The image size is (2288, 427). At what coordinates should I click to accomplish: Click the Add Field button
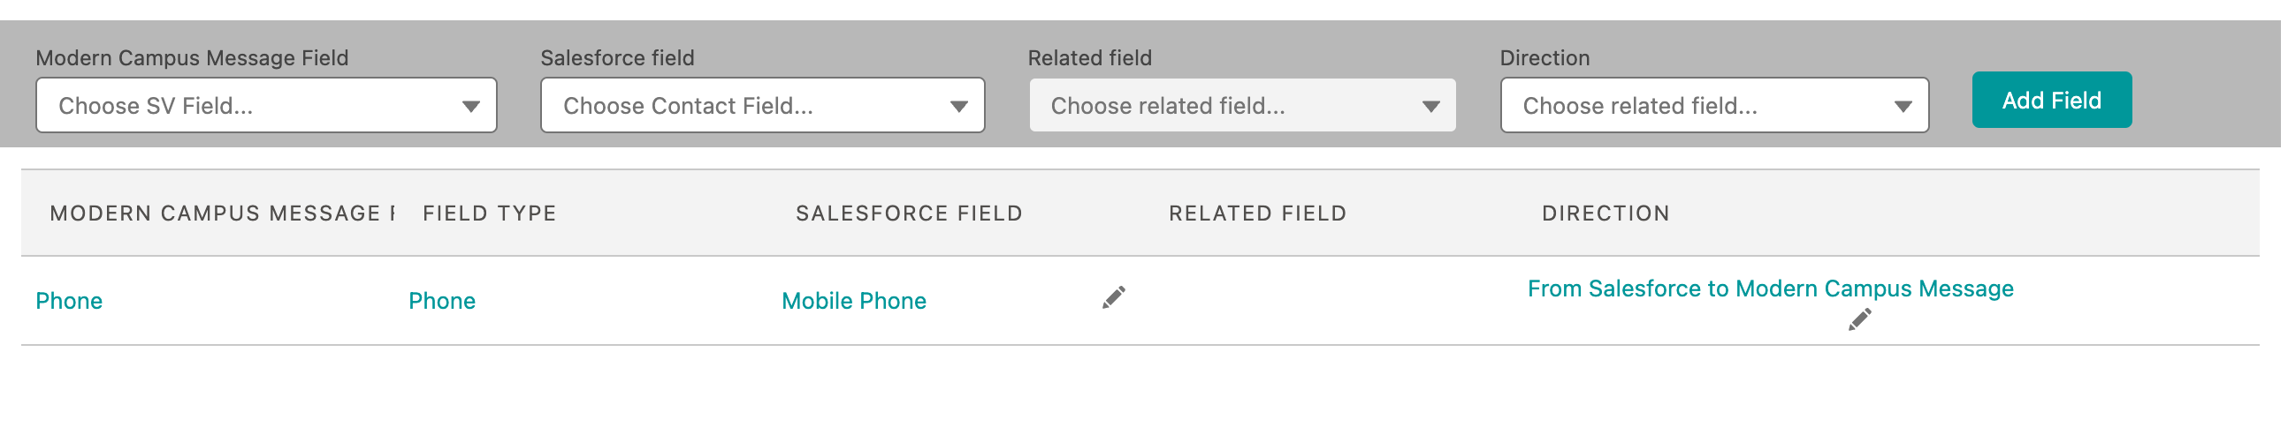(x=2052, y=100)
